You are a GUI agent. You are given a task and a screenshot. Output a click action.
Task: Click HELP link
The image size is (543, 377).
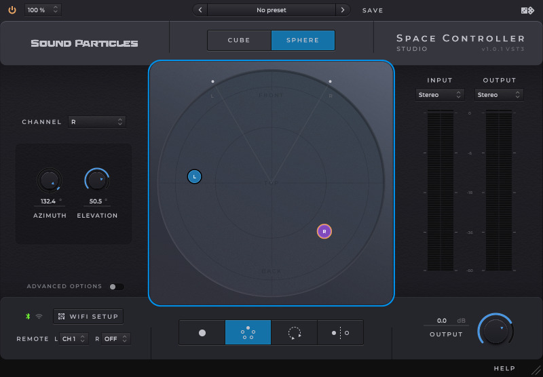coord(504,368)
